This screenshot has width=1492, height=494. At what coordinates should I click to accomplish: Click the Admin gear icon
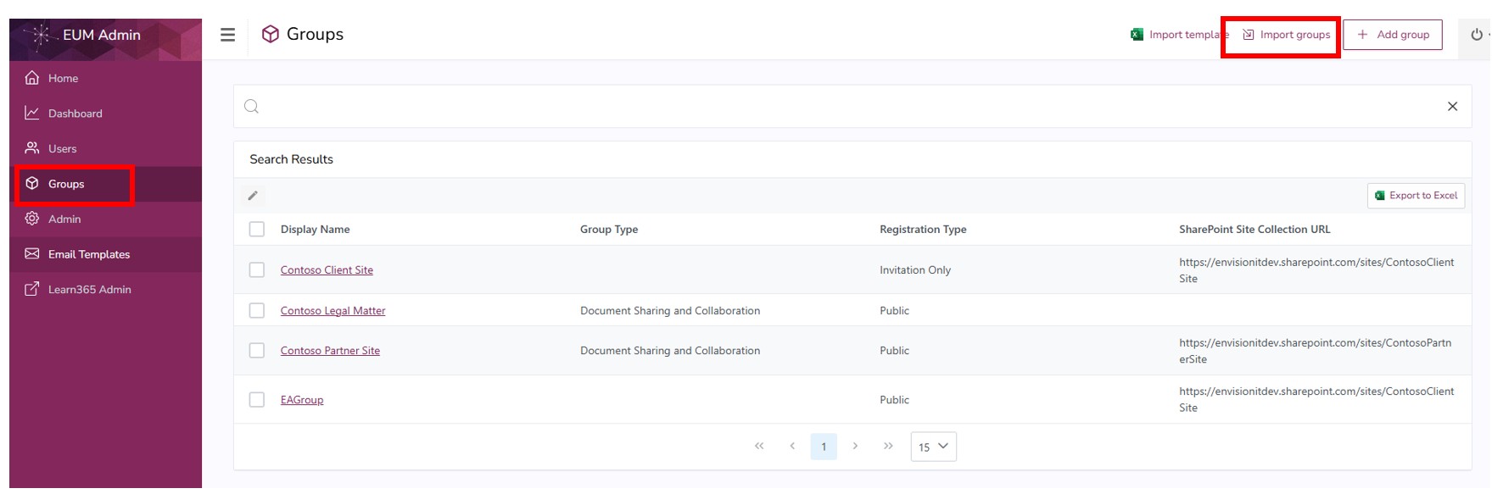(x=32, y=219)
